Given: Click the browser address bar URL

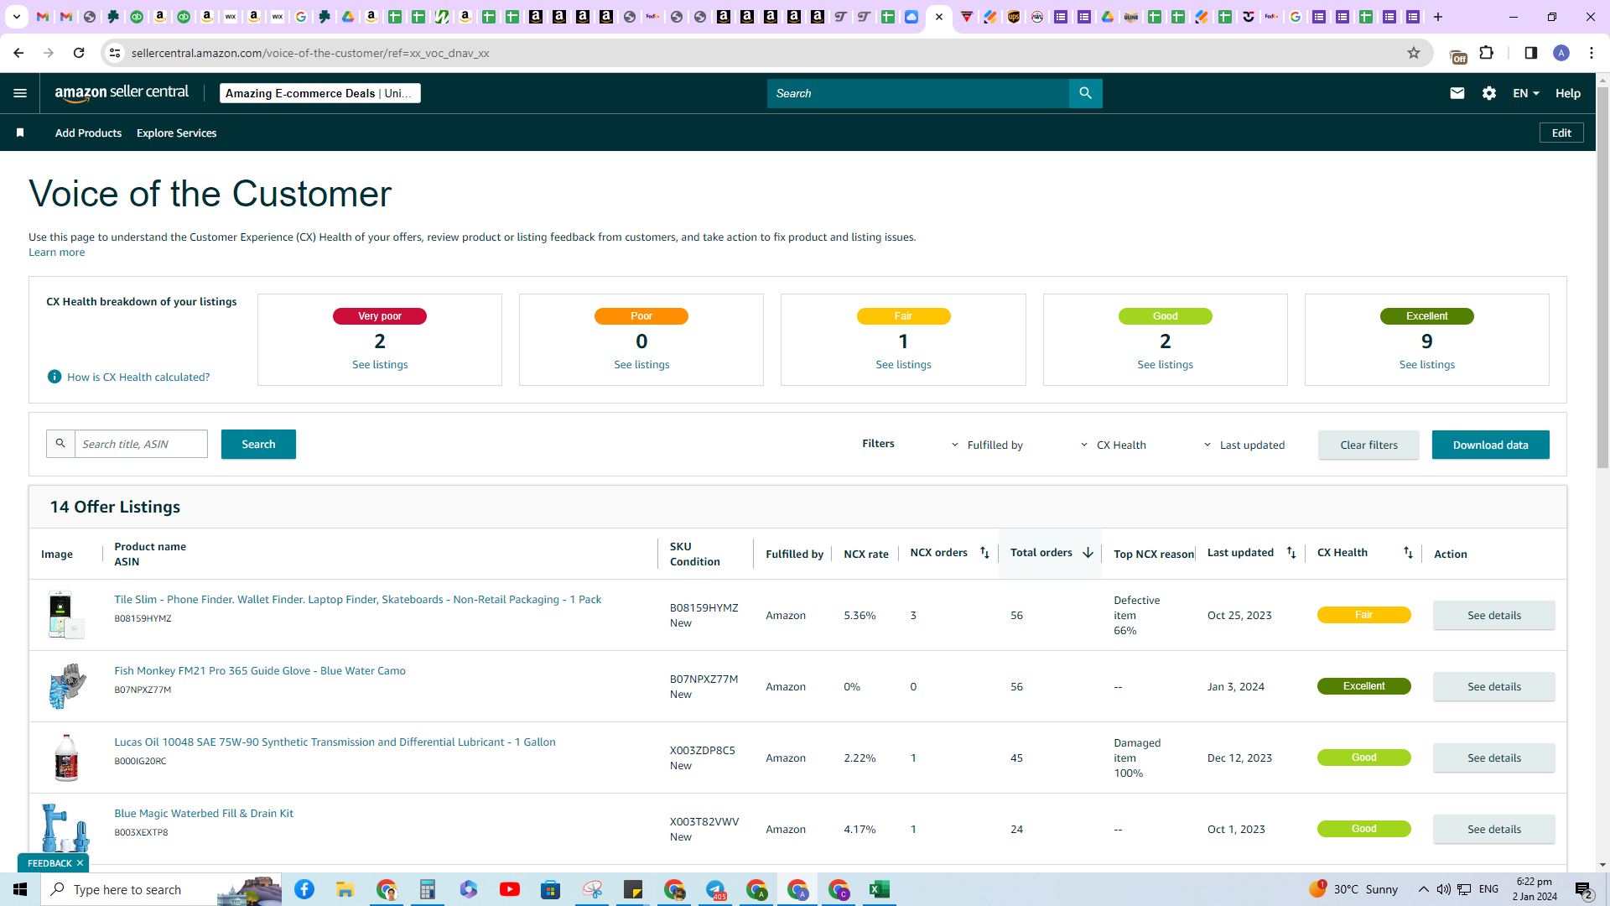Looking at the screenshot, I should pos(310,53).
